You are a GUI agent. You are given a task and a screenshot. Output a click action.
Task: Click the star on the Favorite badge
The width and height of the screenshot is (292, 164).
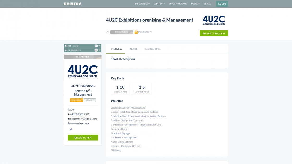click(87, 100)
